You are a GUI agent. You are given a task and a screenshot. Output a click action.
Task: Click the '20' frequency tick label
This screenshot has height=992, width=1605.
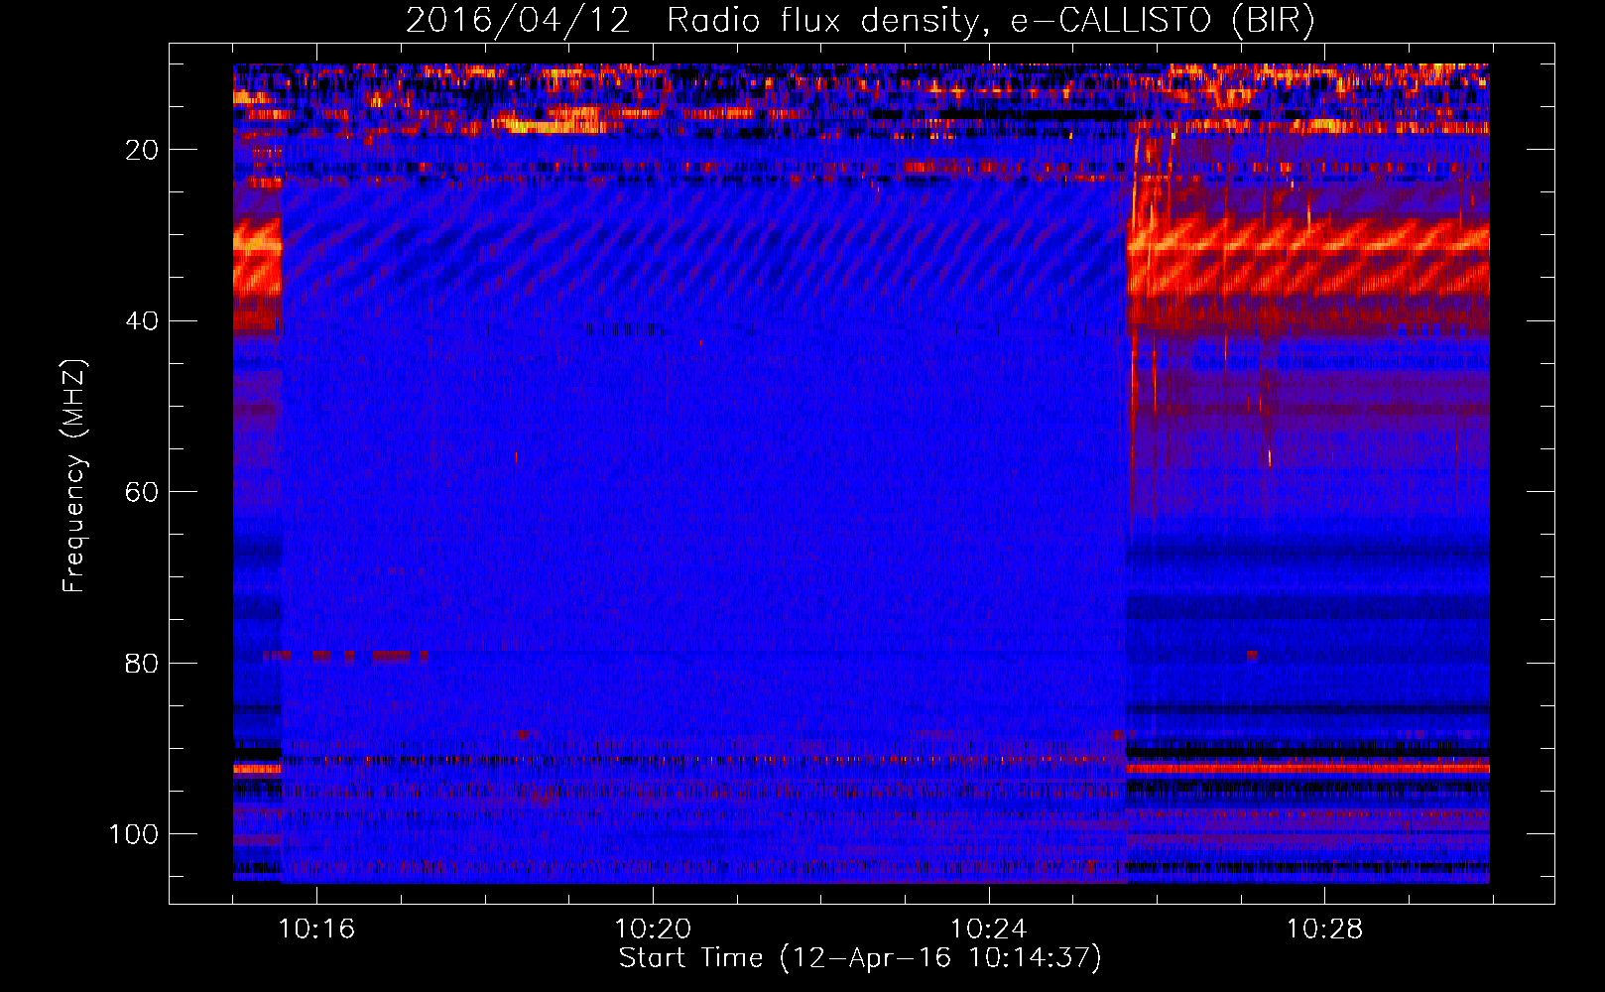point(142,150)
